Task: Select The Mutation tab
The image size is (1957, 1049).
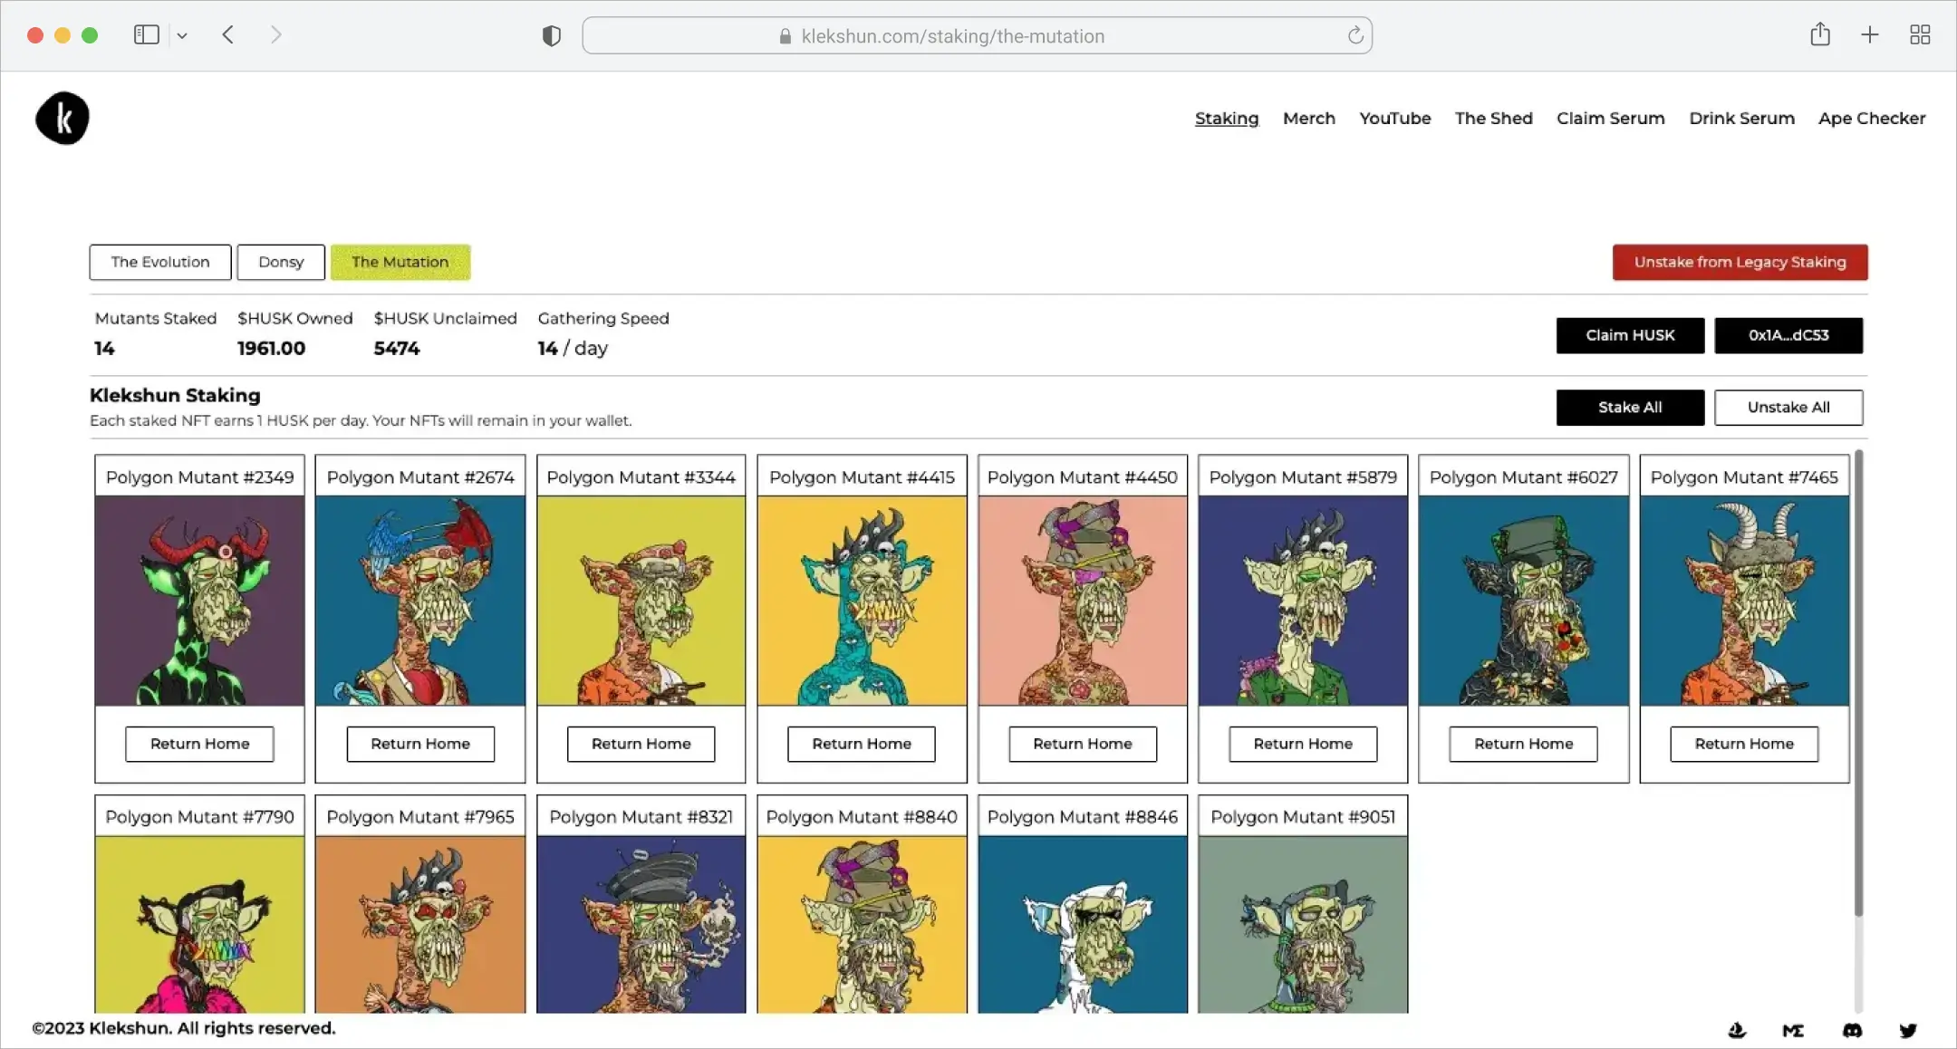Action: click(x=400, y=262)
